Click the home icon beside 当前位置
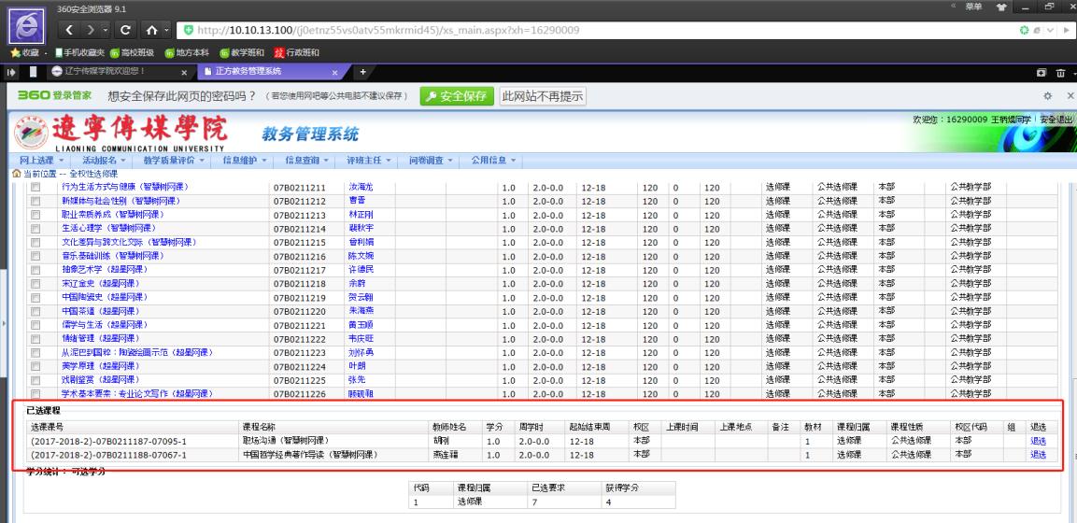This screenshot has width=1077, height=523. (x=17, y=174)
